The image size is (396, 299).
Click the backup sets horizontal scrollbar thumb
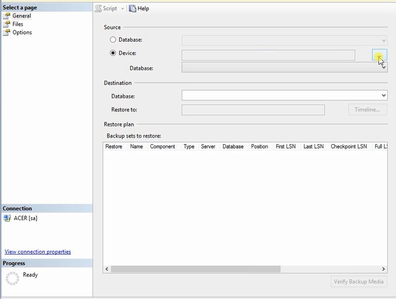196,269
